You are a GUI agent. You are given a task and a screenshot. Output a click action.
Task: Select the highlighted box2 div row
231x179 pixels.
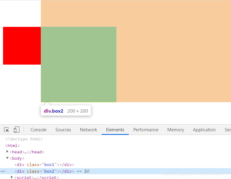(115, 171)
